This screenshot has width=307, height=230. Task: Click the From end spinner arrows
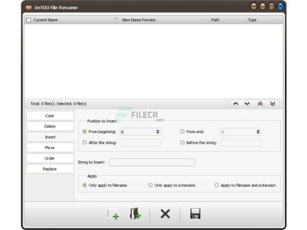pyautogui.click(x=258, y=131)
